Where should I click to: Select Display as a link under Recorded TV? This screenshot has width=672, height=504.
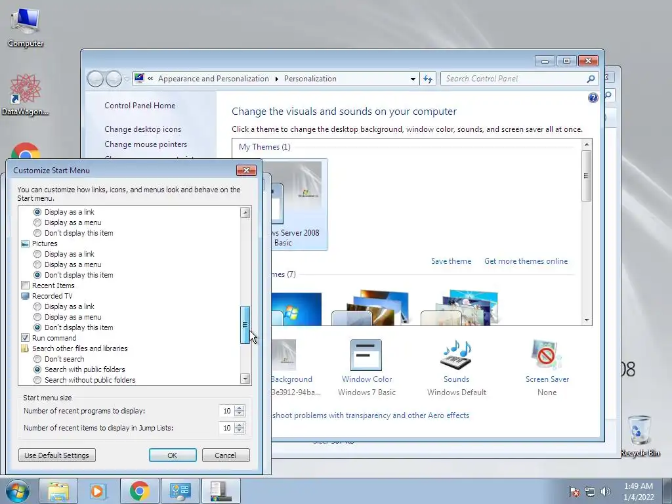(x=37, y=306)
